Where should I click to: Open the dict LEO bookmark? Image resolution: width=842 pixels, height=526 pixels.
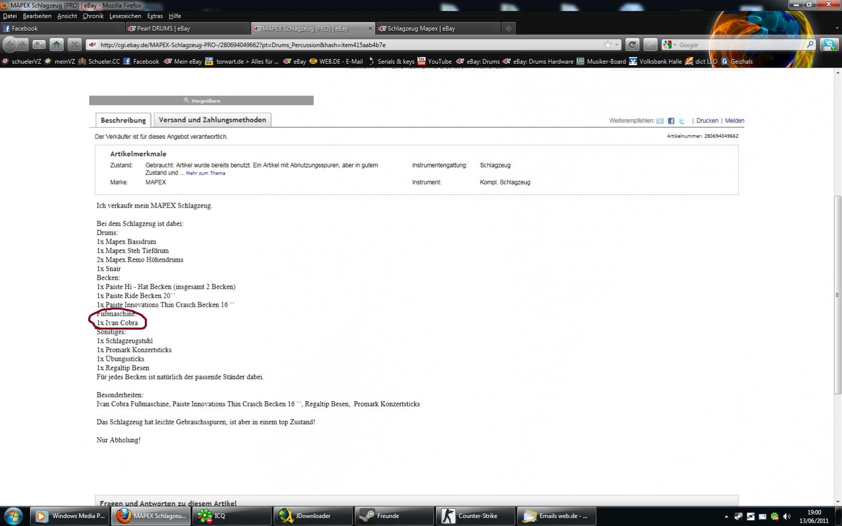click(701, 61)
